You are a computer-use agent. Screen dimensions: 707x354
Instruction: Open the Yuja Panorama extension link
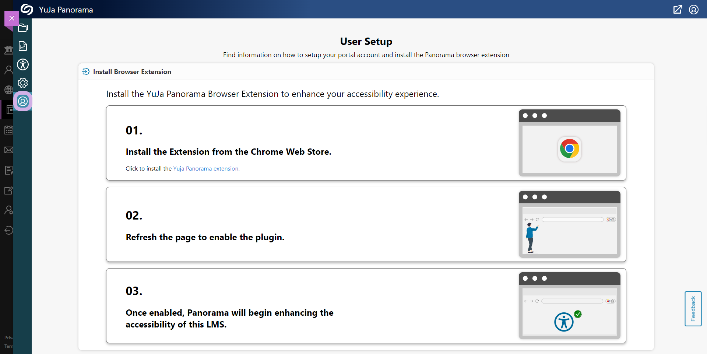pos(206,169)
